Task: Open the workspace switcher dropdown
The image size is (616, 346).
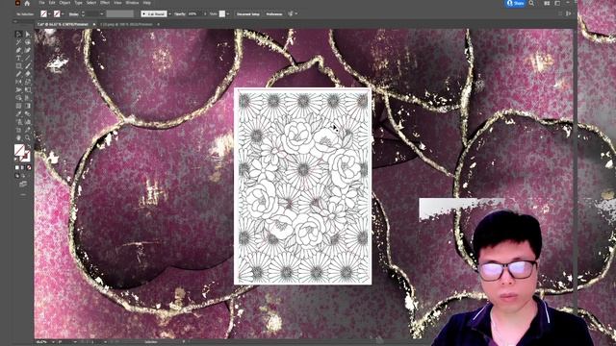Action: [x=557, y=3]
